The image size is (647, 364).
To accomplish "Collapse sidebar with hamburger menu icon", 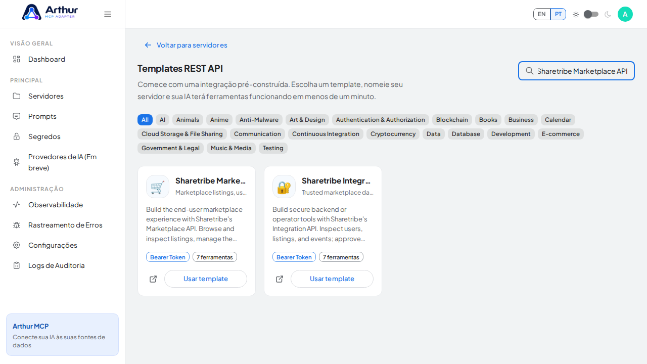I will pos(108,14).
